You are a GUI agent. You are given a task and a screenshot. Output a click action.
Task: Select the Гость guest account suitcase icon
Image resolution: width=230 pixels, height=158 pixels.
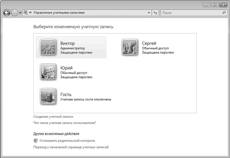click(48, 96)
